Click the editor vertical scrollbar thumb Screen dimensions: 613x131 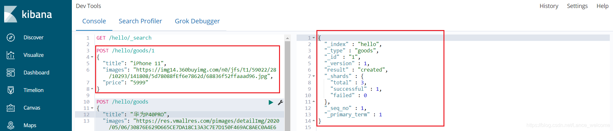(287, 86)
